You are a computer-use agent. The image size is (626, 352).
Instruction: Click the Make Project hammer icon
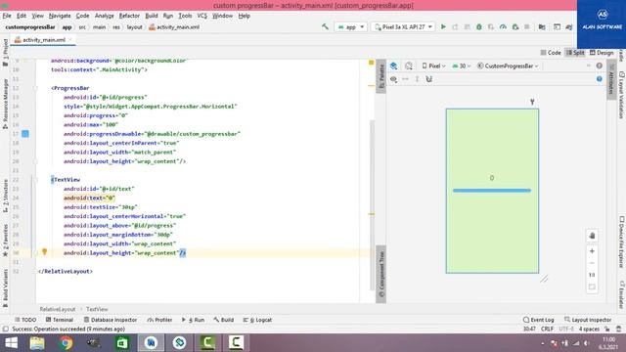(x=325, y=26)
